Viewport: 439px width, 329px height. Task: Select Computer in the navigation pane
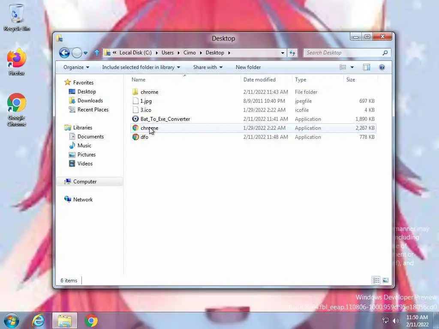point(90,181)
